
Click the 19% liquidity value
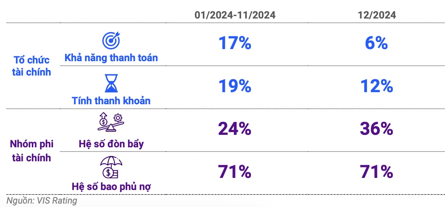point(235,87)
